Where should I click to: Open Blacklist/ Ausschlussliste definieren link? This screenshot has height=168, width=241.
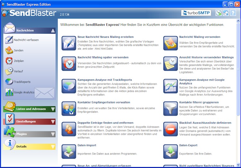205,123
